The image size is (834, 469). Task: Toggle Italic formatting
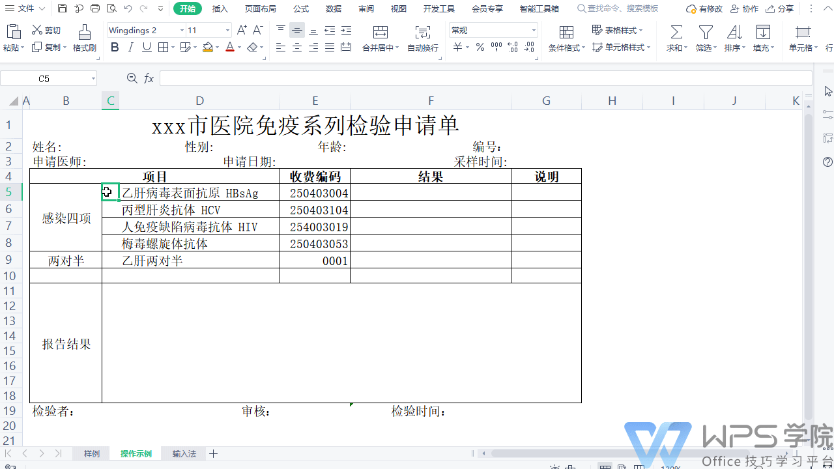click(x=130, y=47)
